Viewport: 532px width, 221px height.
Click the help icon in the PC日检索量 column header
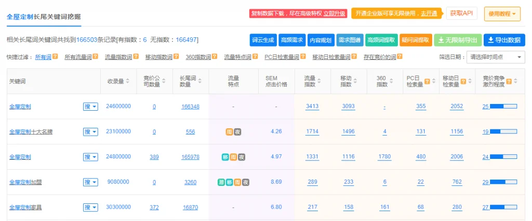427,81
